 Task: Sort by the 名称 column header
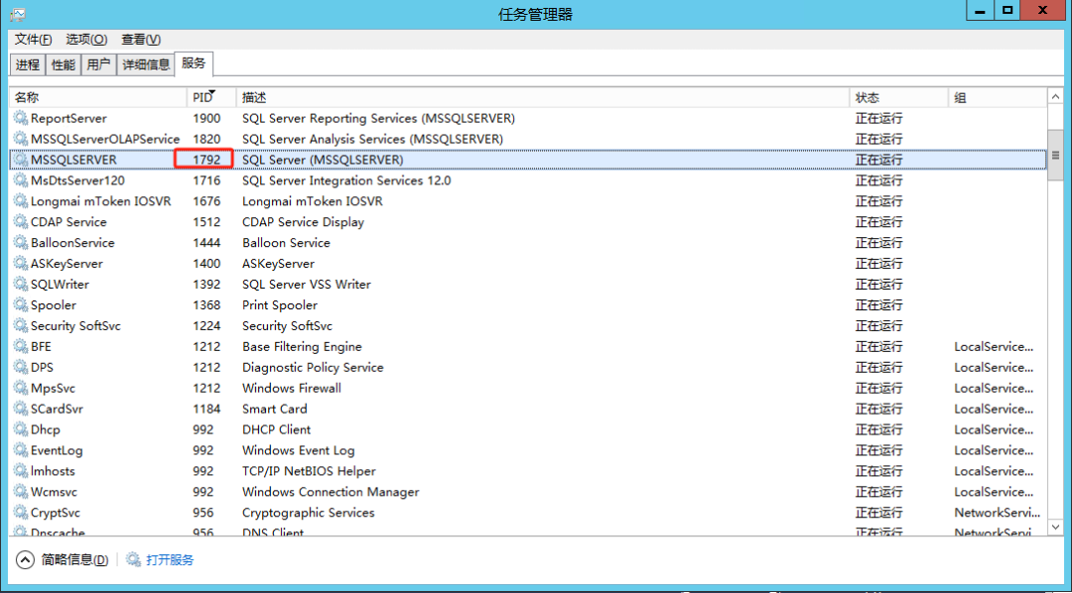pyautogui.click(x=97, y=98)
